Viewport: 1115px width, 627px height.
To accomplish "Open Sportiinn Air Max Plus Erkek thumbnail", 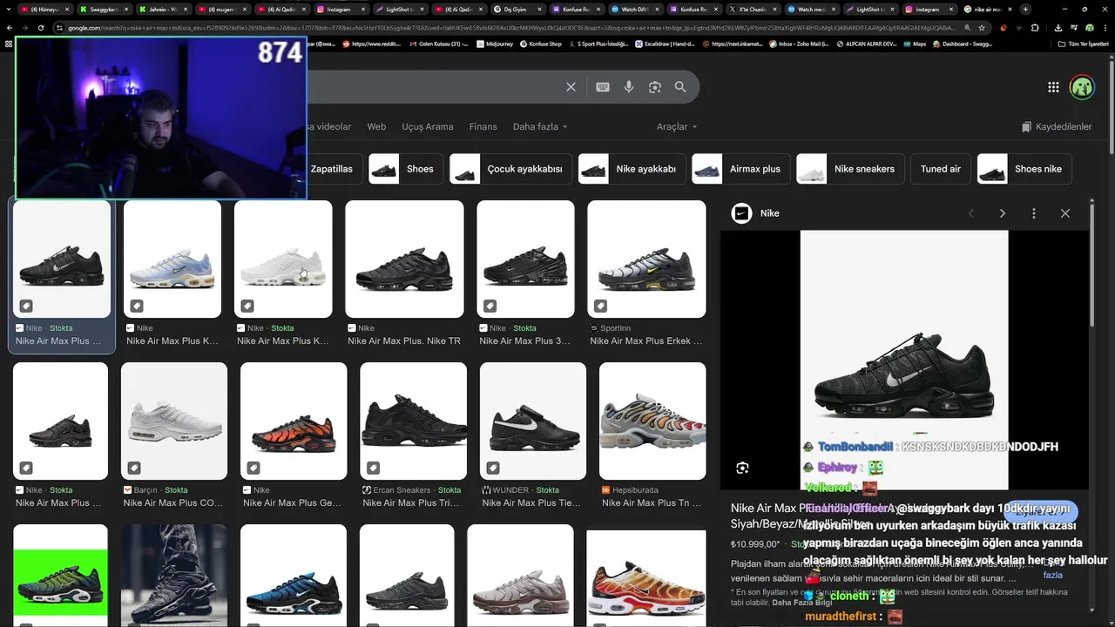I will pyautogui.click(x=646, y=259).
